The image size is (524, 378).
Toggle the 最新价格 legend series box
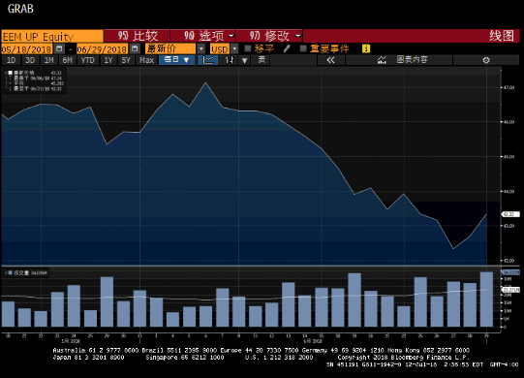coord(10,73)
